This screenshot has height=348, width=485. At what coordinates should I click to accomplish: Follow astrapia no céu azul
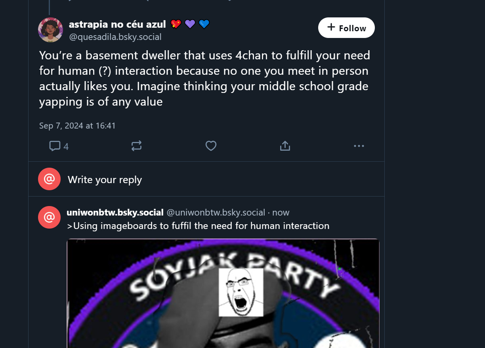coord(346,28)
